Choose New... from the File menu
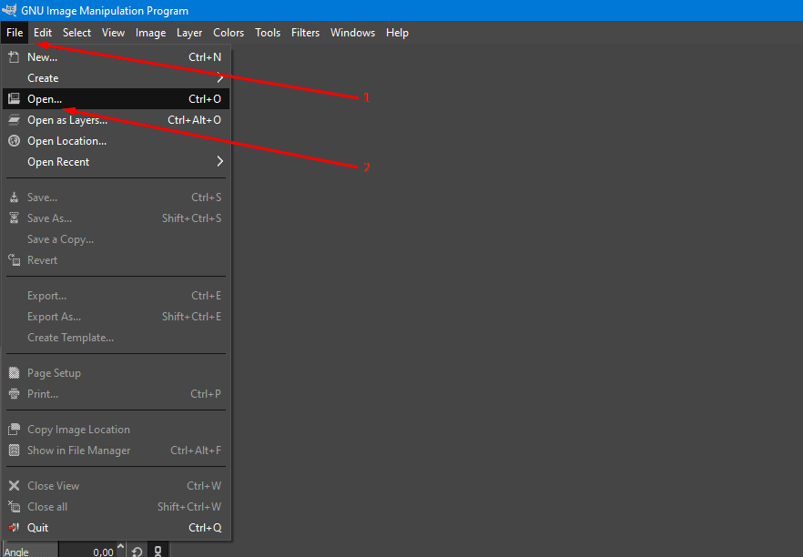Image resolution: width=803 pixels, height=557 pixels. (x=116, y=57)
